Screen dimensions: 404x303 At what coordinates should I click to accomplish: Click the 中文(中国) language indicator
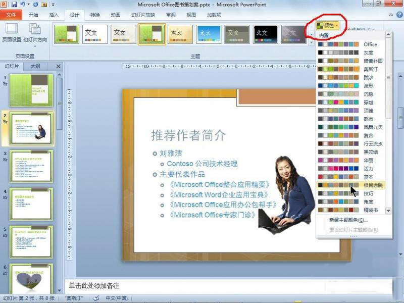[117, 298]
